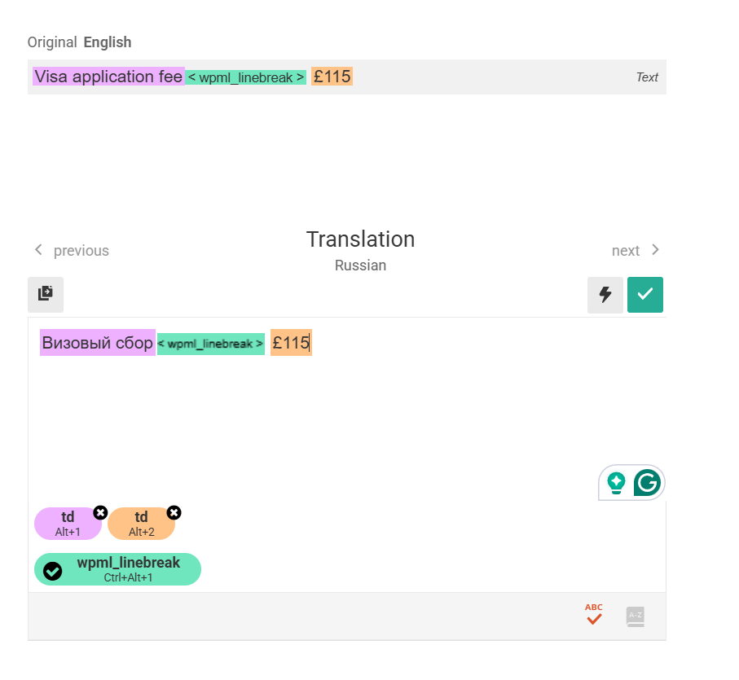The width and height of the screenshot is (739, 680).
Task: Open the A-Z glossary book icon
Action: (x=636, y=616)
